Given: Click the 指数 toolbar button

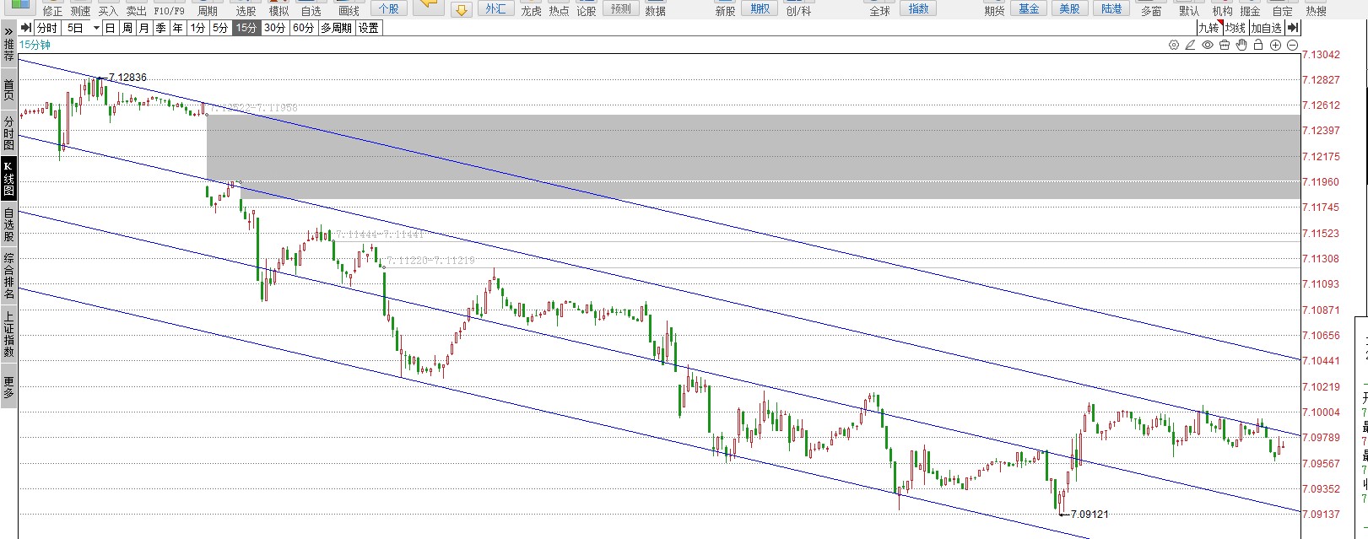Looking at the screenshot, I should click(x=919, y=8).
